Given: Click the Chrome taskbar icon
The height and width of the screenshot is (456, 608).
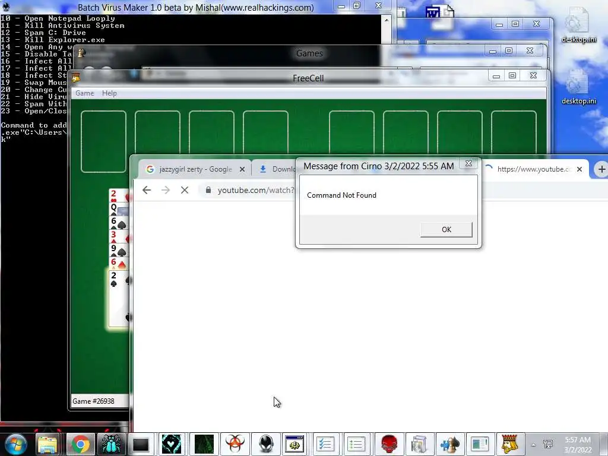Looking at the screenshot, I should [81, 444].
